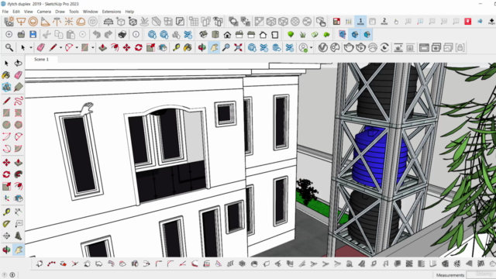The image size is (496, 279).
Task: Toggle the Pan tool in the left palette
Action: 19,250
